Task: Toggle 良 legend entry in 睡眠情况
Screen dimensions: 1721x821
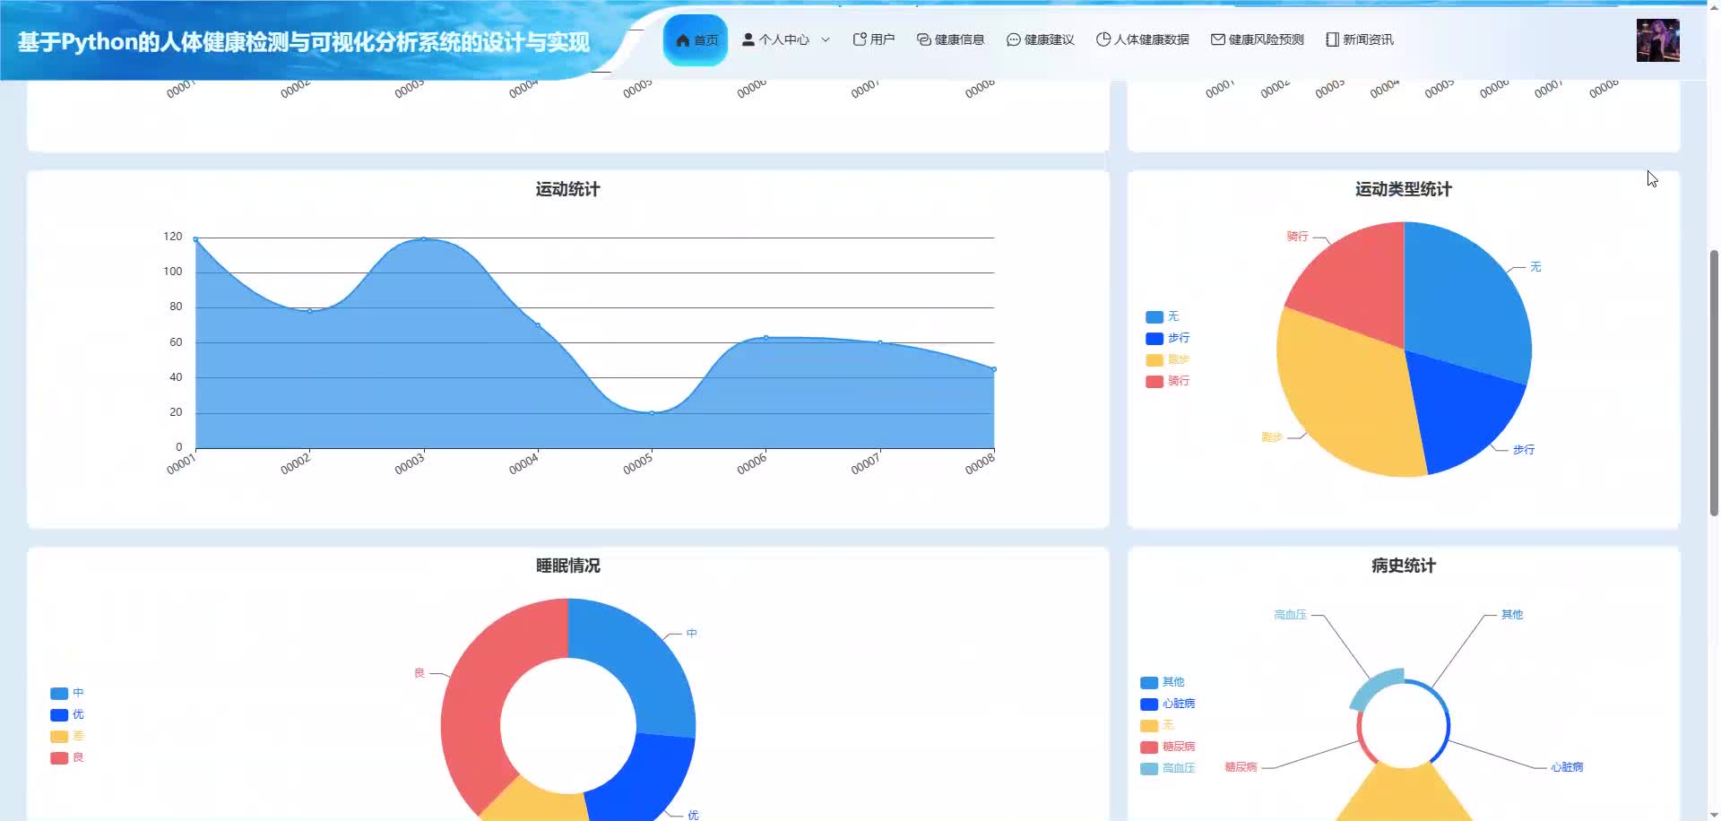Action: tap(67, 757)
